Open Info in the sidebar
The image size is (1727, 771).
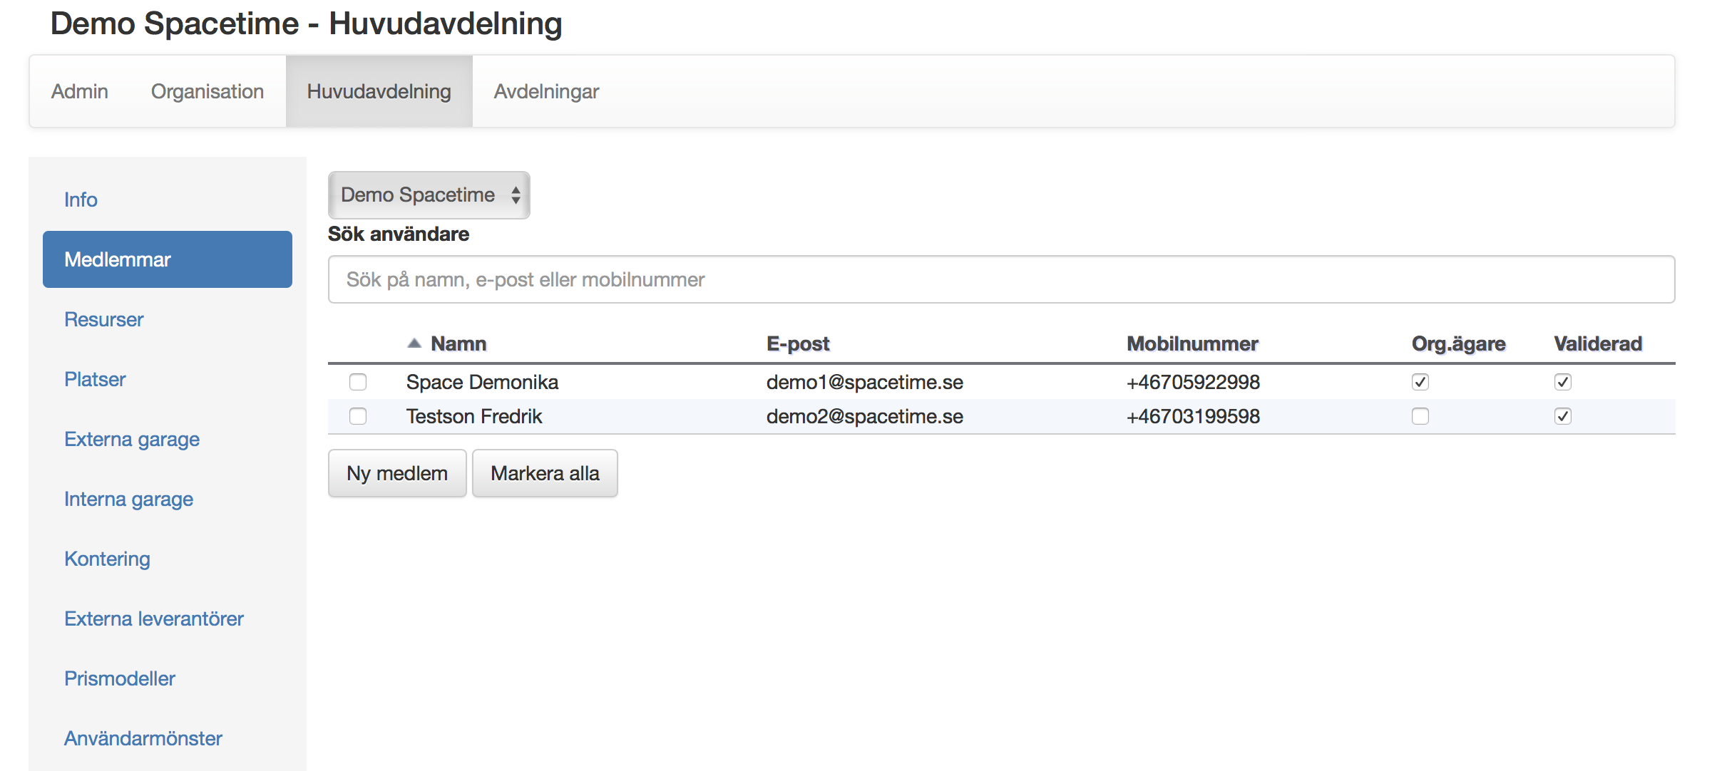pyautogui.click(x=81, y=200)
